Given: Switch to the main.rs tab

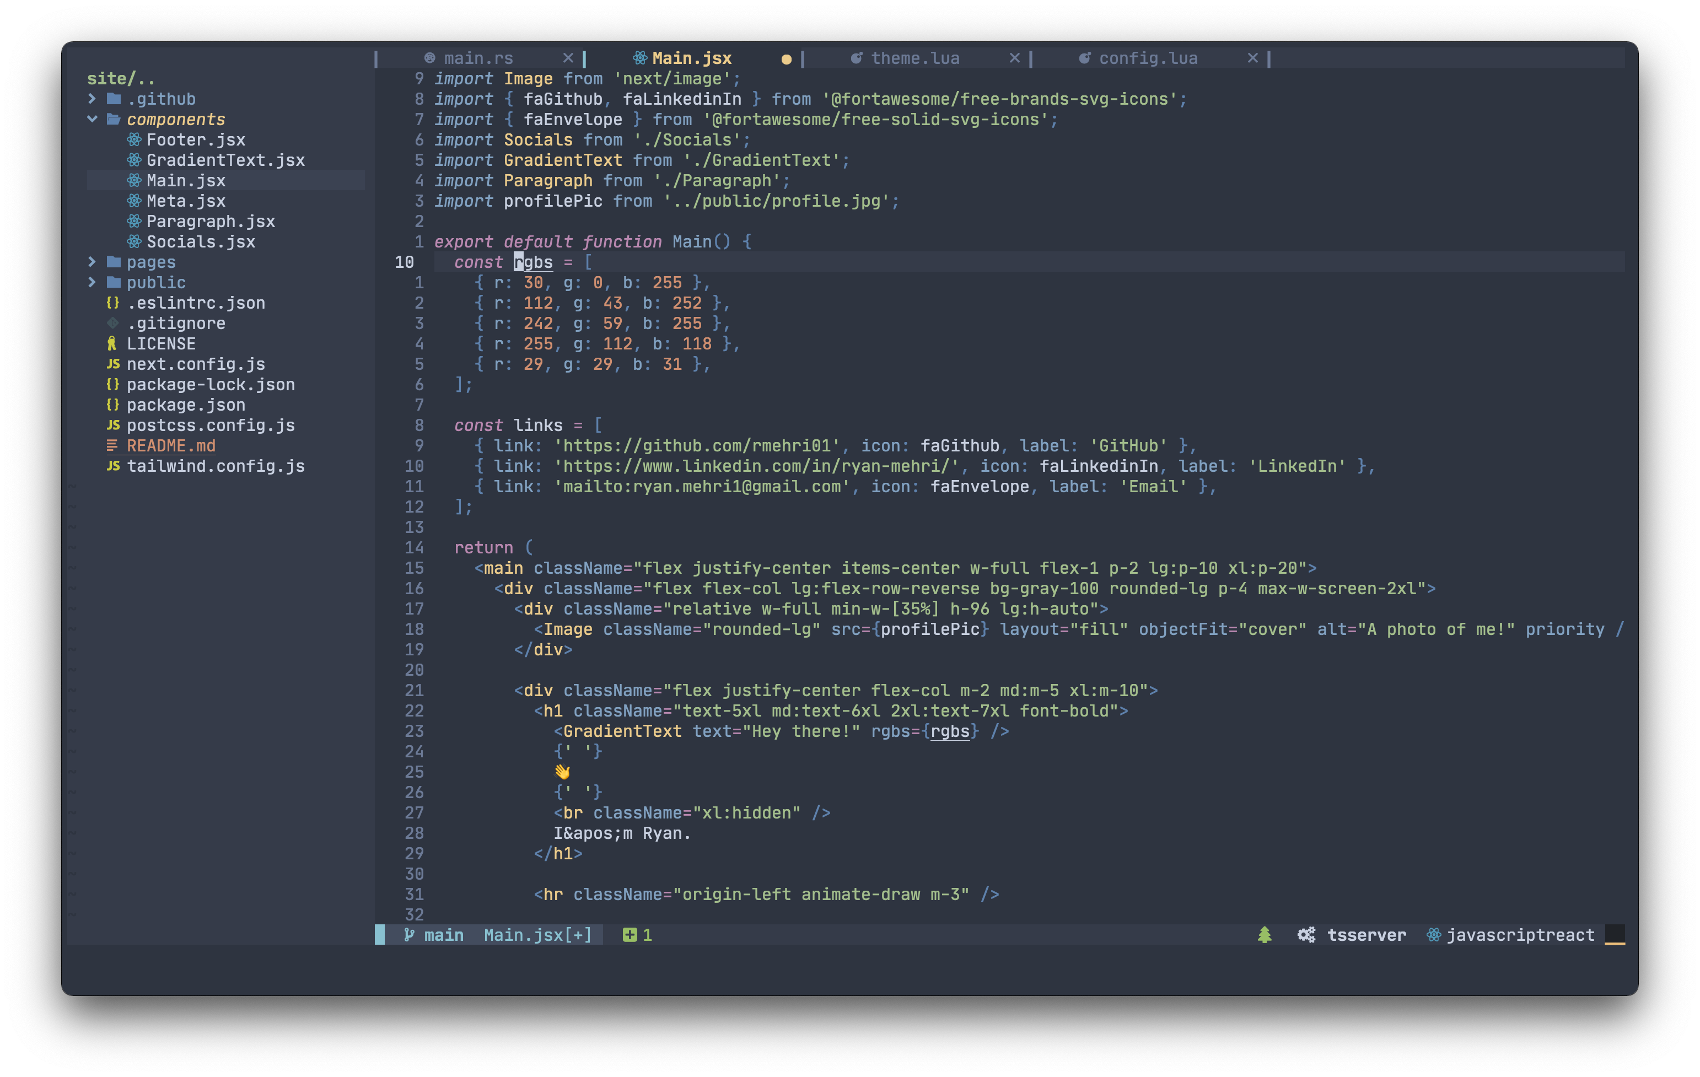Looking at the screenshot, I should [478, 58].
